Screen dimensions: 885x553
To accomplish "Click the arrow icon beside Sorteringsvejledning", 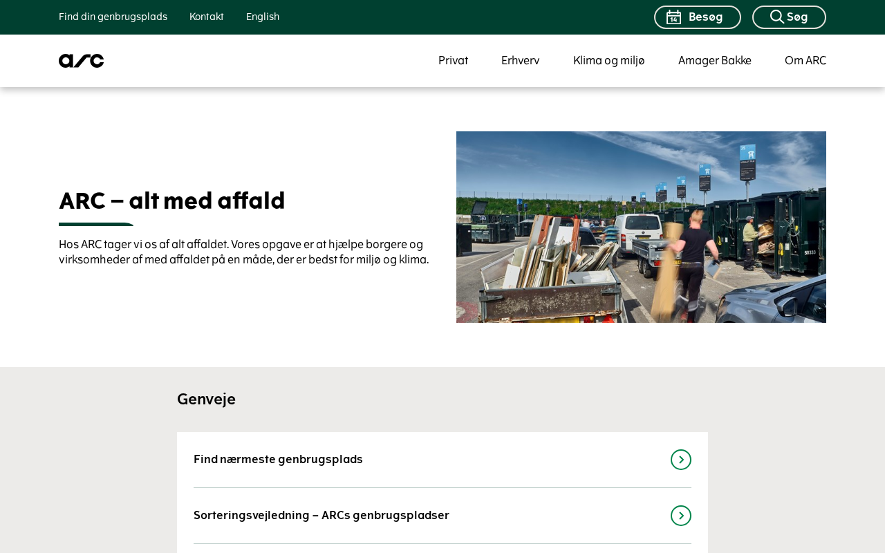I will coord(680,516).
